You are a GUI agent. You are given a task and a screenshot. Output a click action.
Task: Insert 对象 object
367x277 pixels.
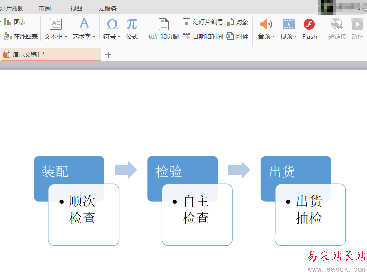click(237, 22)
